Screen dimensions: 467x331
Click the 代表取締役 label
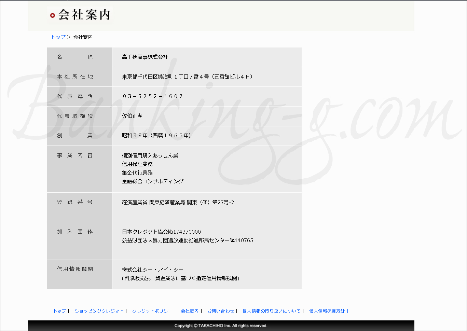point(75,116)
